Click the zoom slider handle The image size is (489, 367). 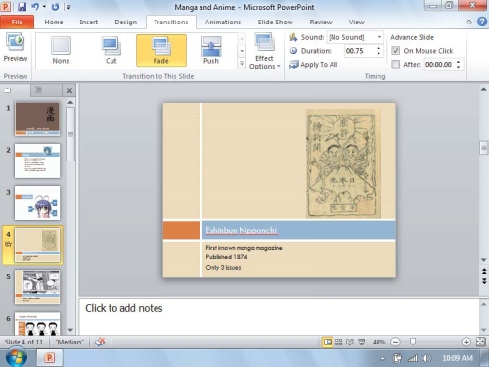click(413, 342)
